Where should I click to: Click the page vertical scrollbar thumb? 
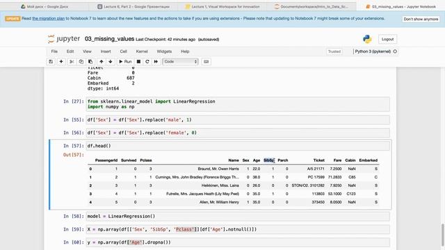tap(443, 235)
